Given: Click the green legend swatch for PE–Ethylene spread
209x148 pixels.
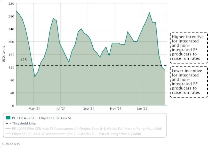Looking at the screenshot, I should (8, 118).
